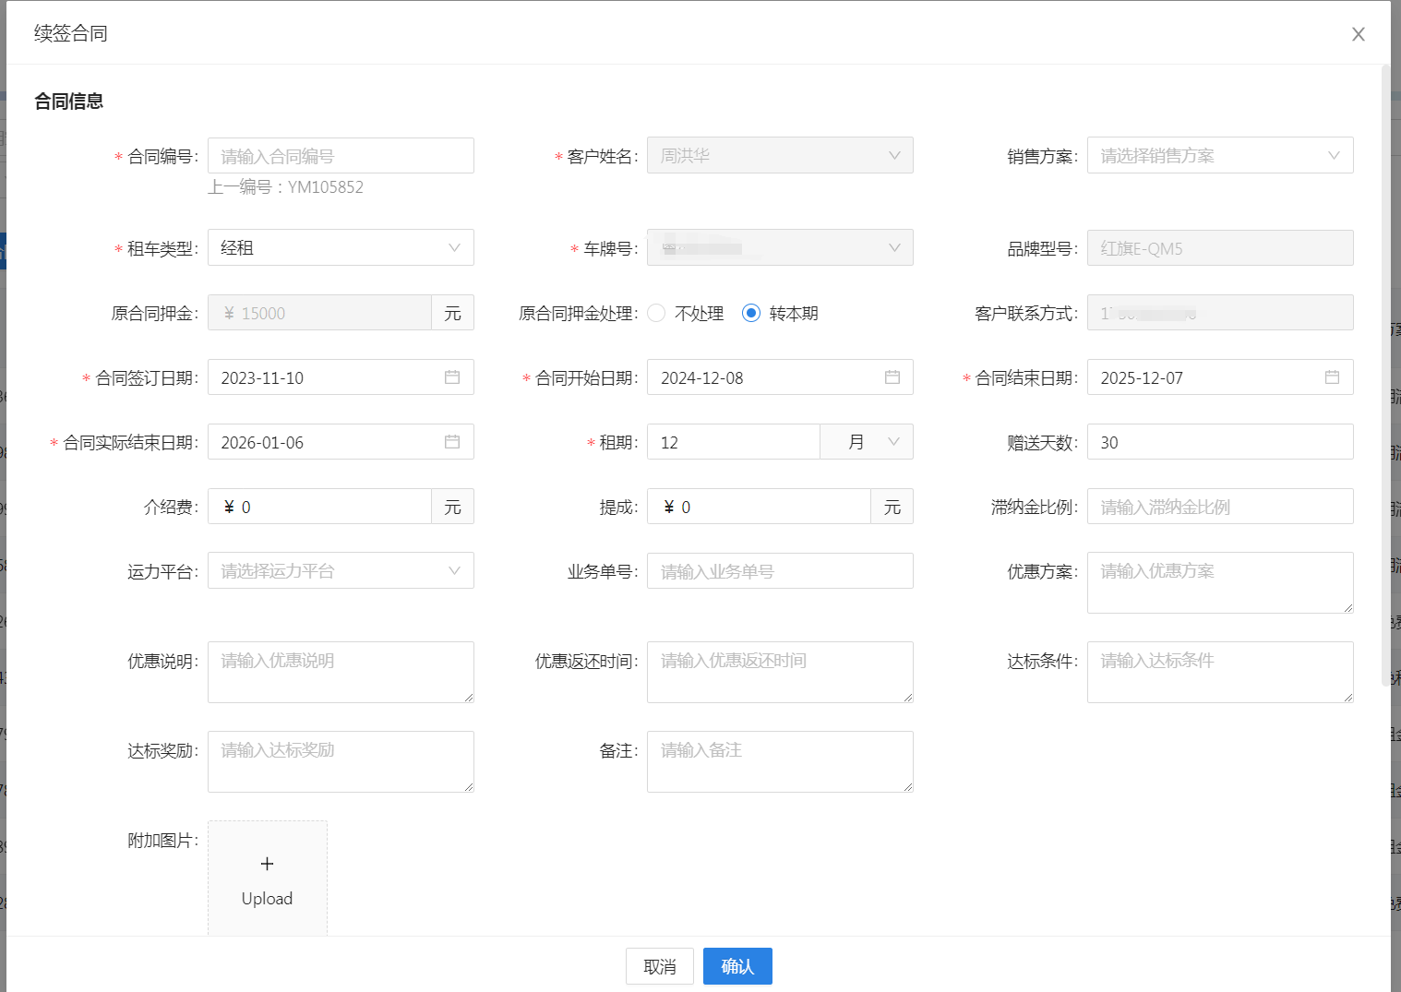1401x992 pixels.
Task: Select the 不处理 radio option
Action: click(657, 314)
